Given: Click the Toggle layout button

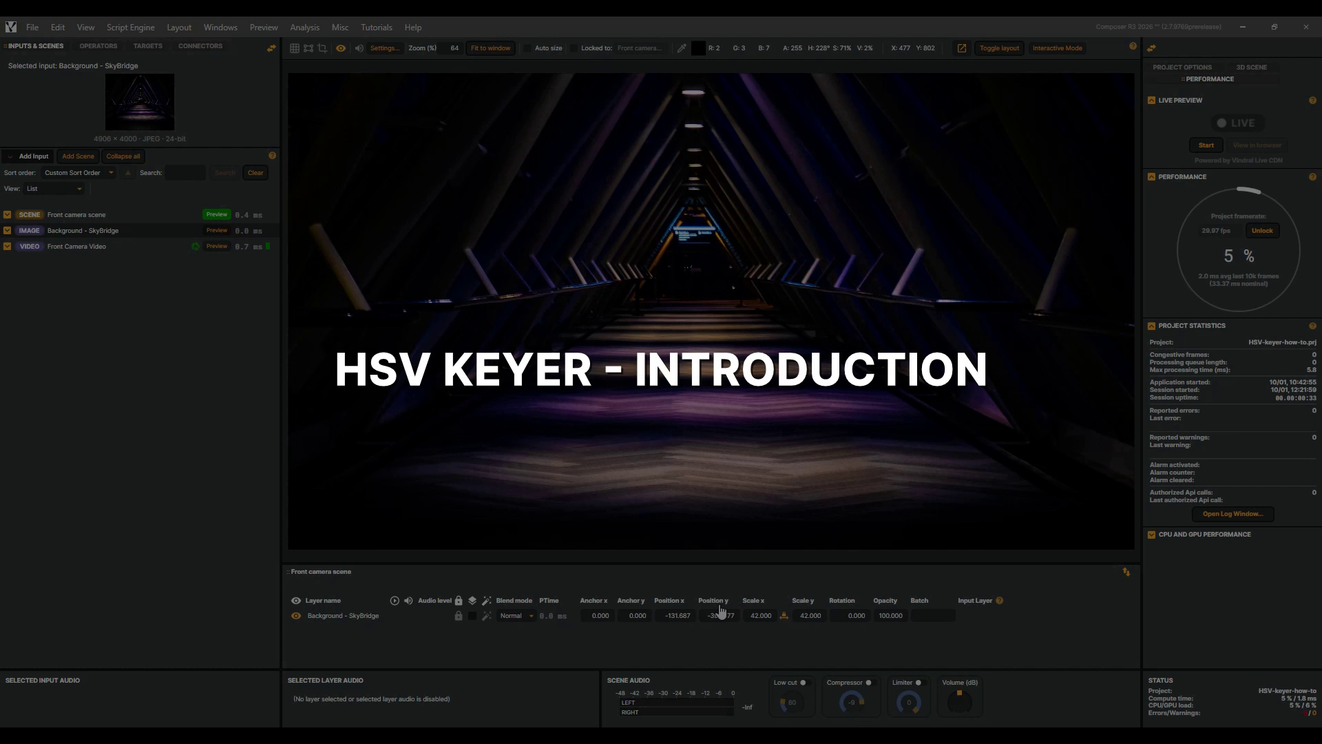Looking at the screenshot, I should 999,48.
